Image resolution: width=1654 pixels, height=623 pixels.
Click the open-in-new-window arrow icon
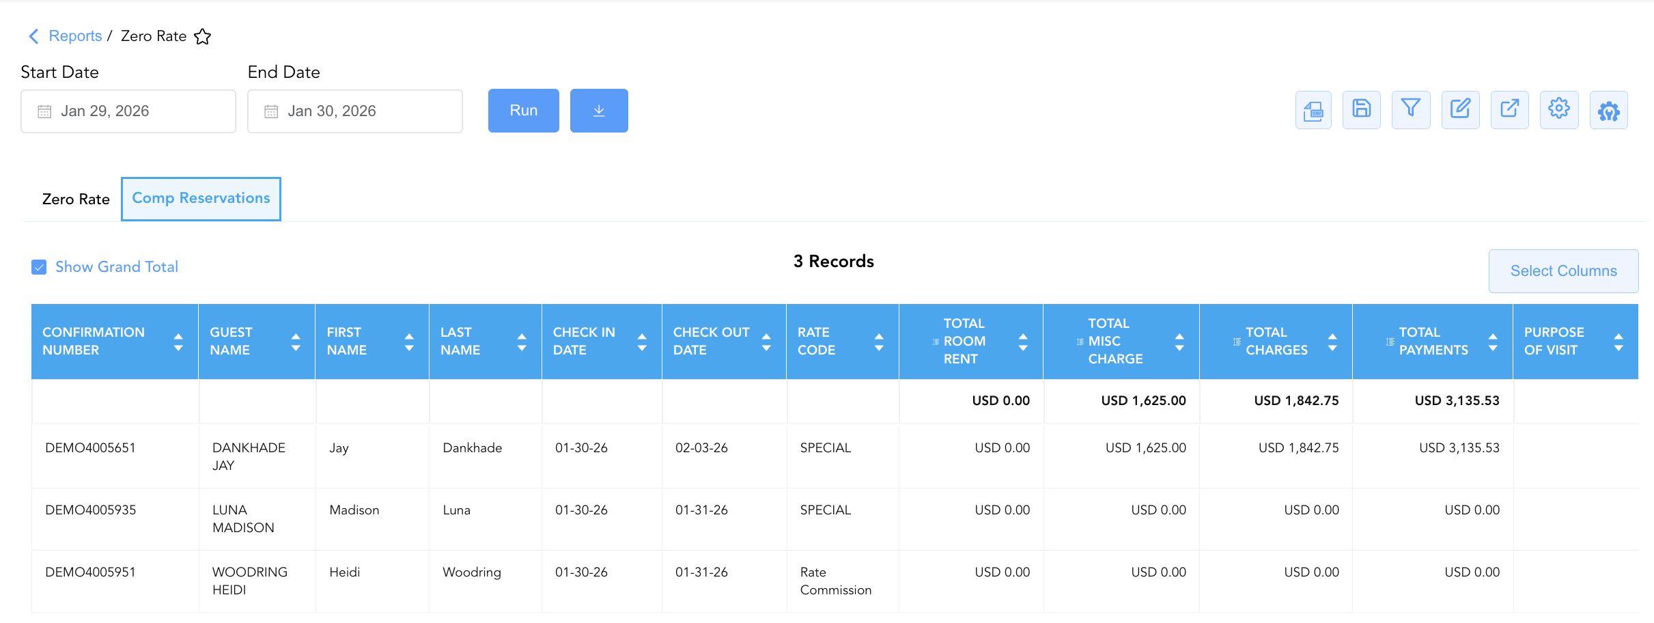point(1510,110)
